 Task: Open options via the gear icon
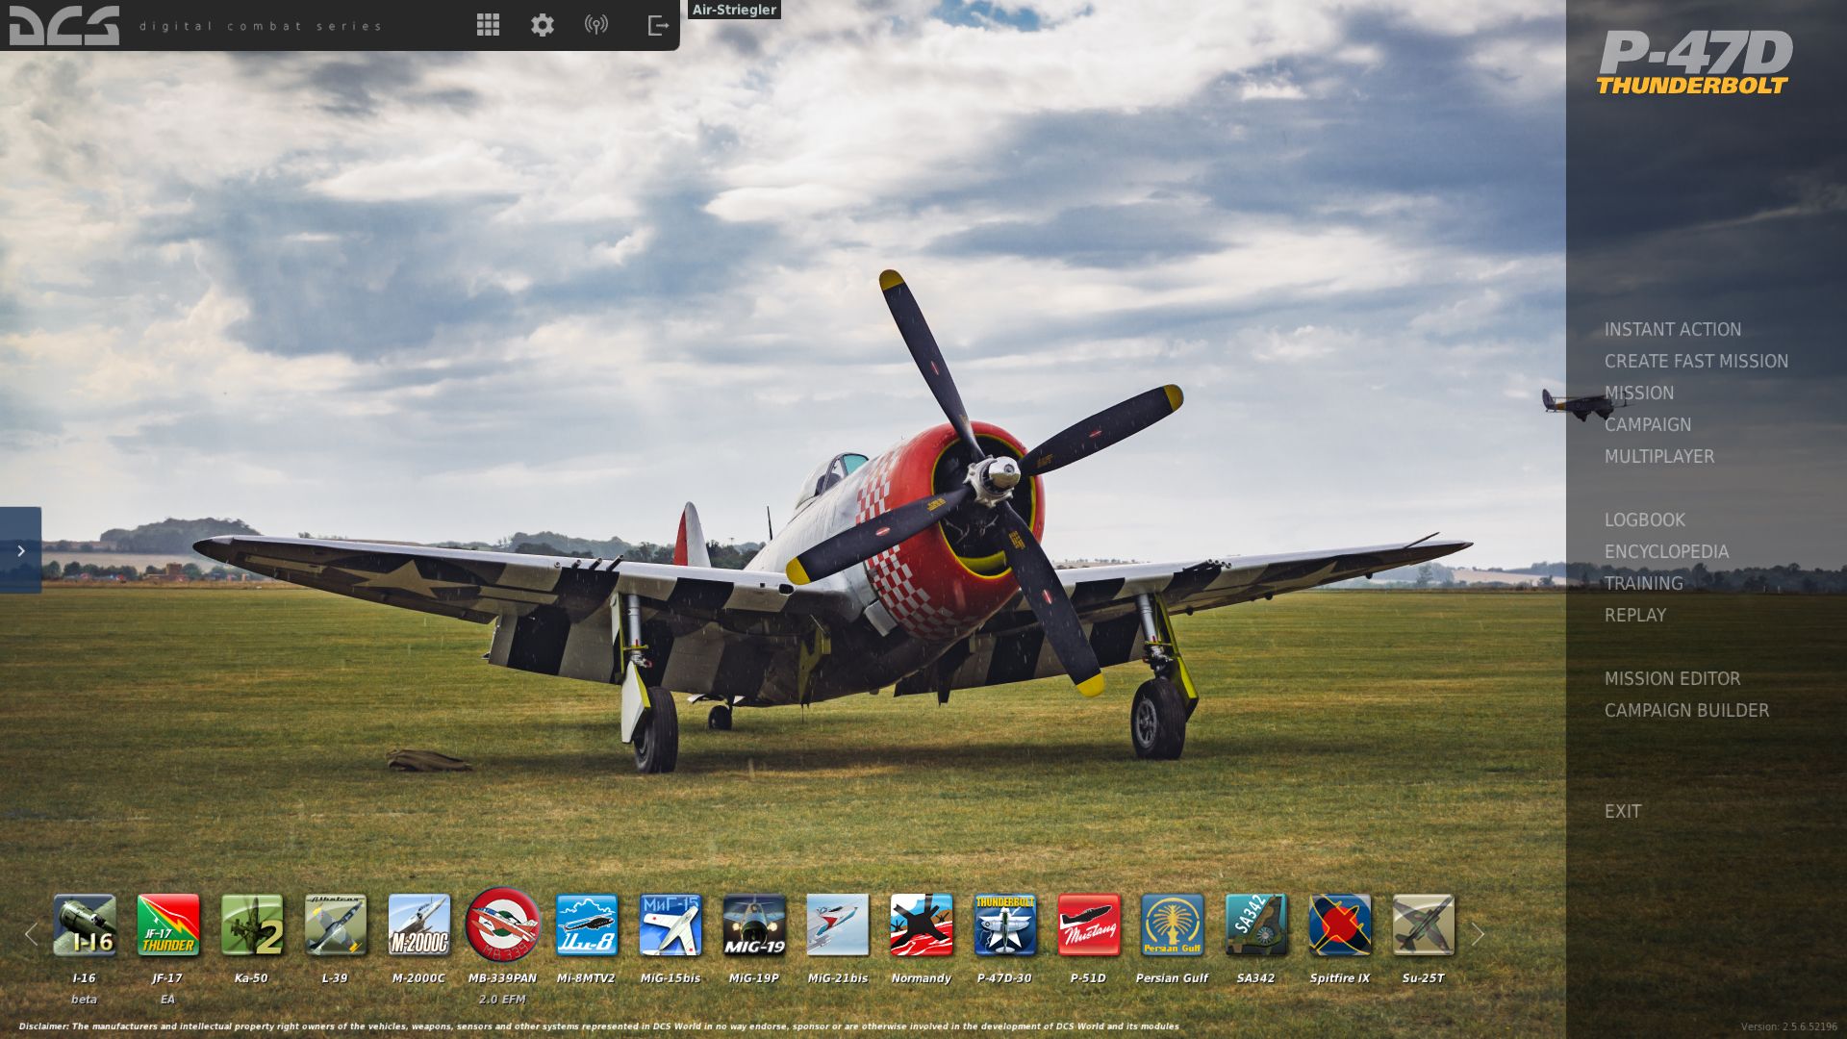coord(543,25)
